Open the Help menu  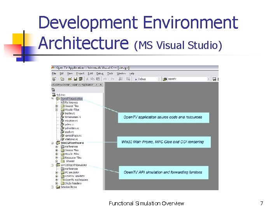pyautogui.click(x=132, y=73)
